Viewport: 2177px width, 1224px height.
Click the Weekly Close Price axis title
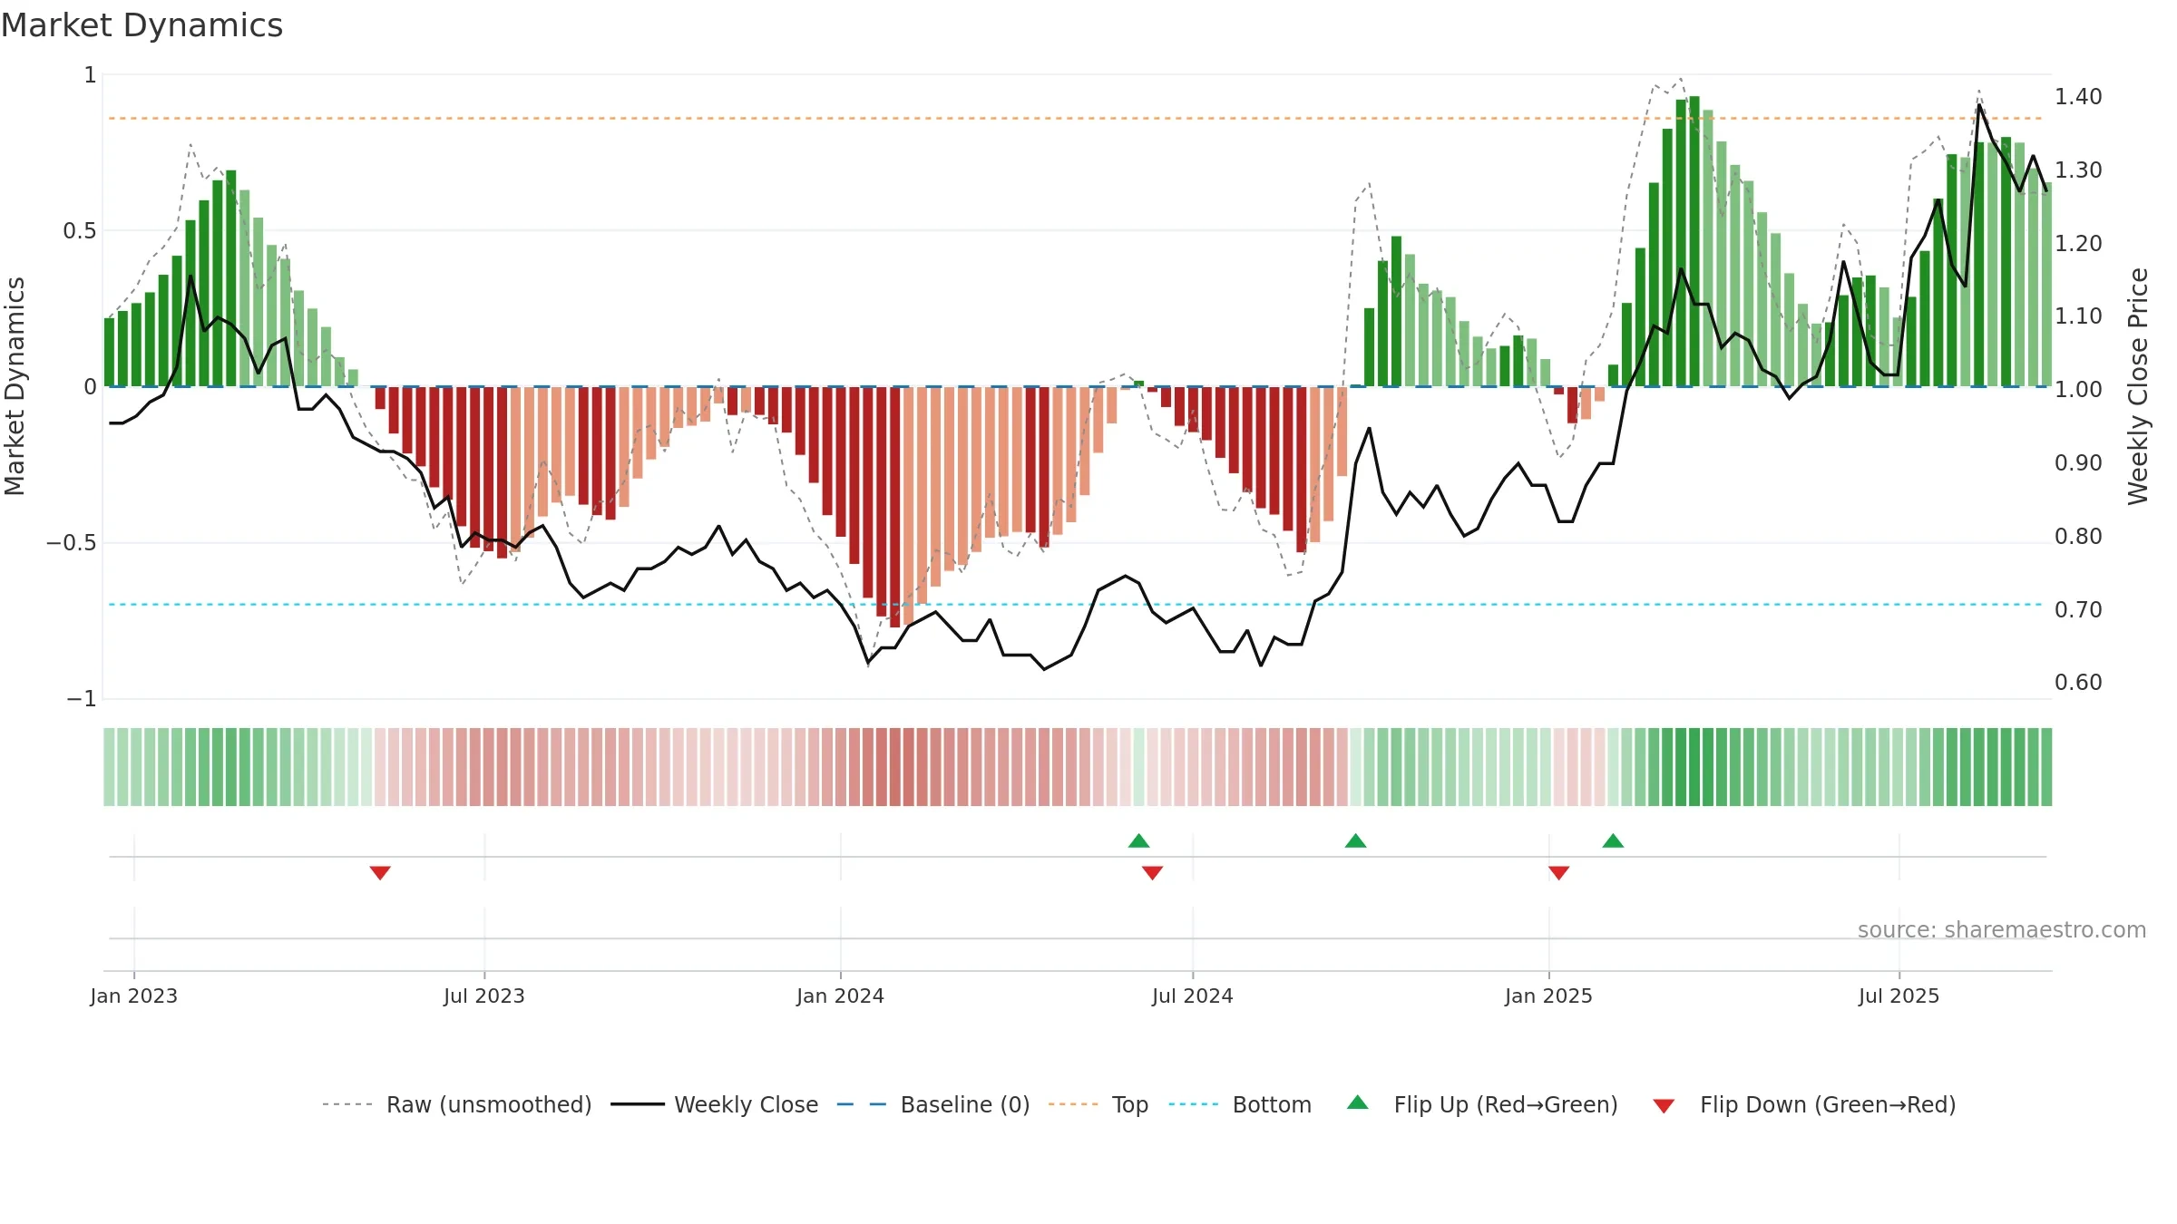[x=2138, y=386]
